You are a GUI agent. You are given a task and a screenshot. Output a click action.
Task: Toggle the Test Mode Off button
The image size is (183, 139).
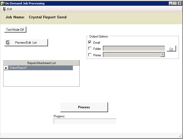tap(15, 30)
